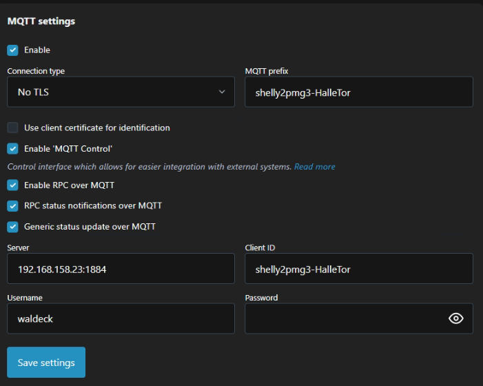Click into the Server address field
The width and height of the screenshot is (483, 386).
121,269
